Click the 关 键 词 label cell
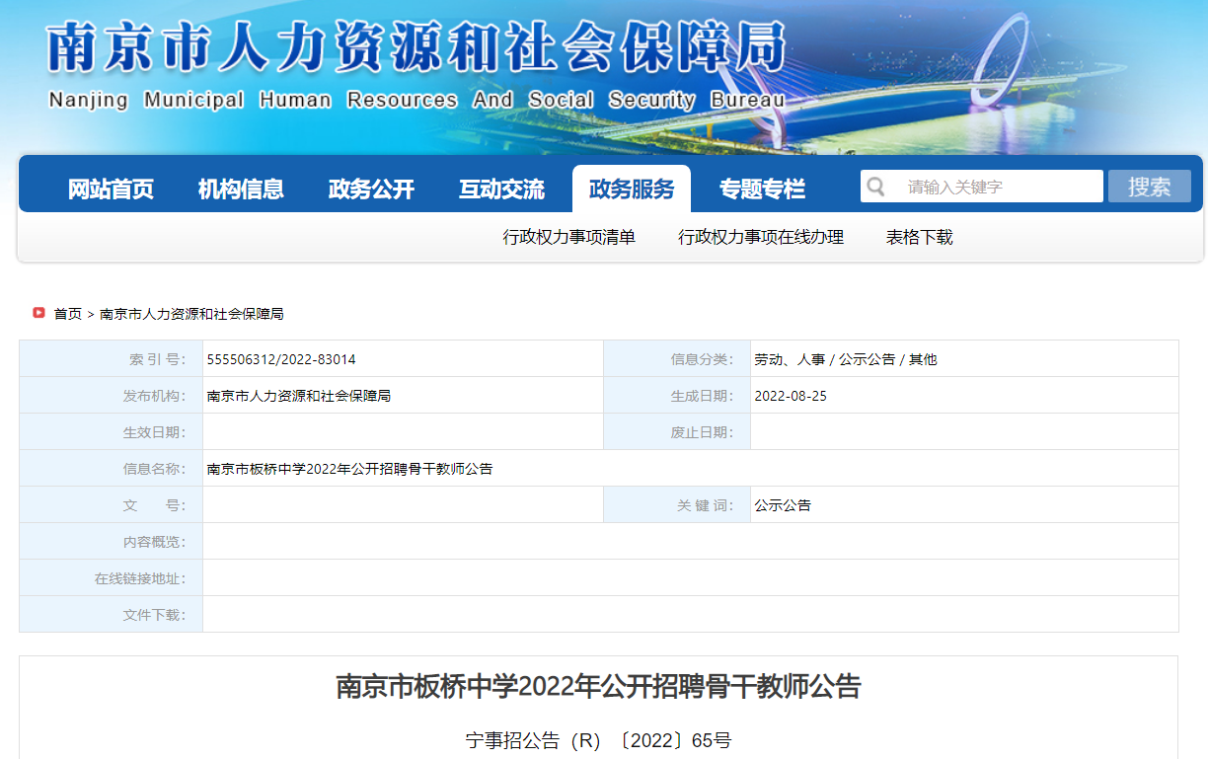Viewport: 1208px width, 759px height. coord(677,505)
